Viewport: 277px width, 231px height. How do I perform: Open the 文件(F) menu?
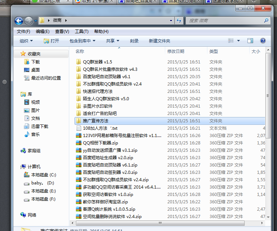click(24, 32)
